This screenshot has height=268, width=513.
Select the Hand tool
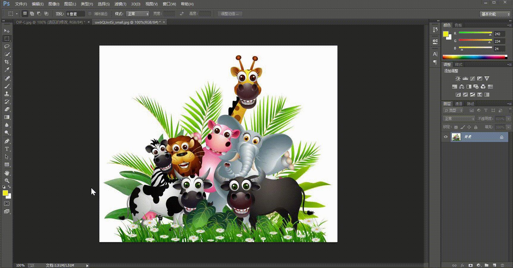[7, 173]
